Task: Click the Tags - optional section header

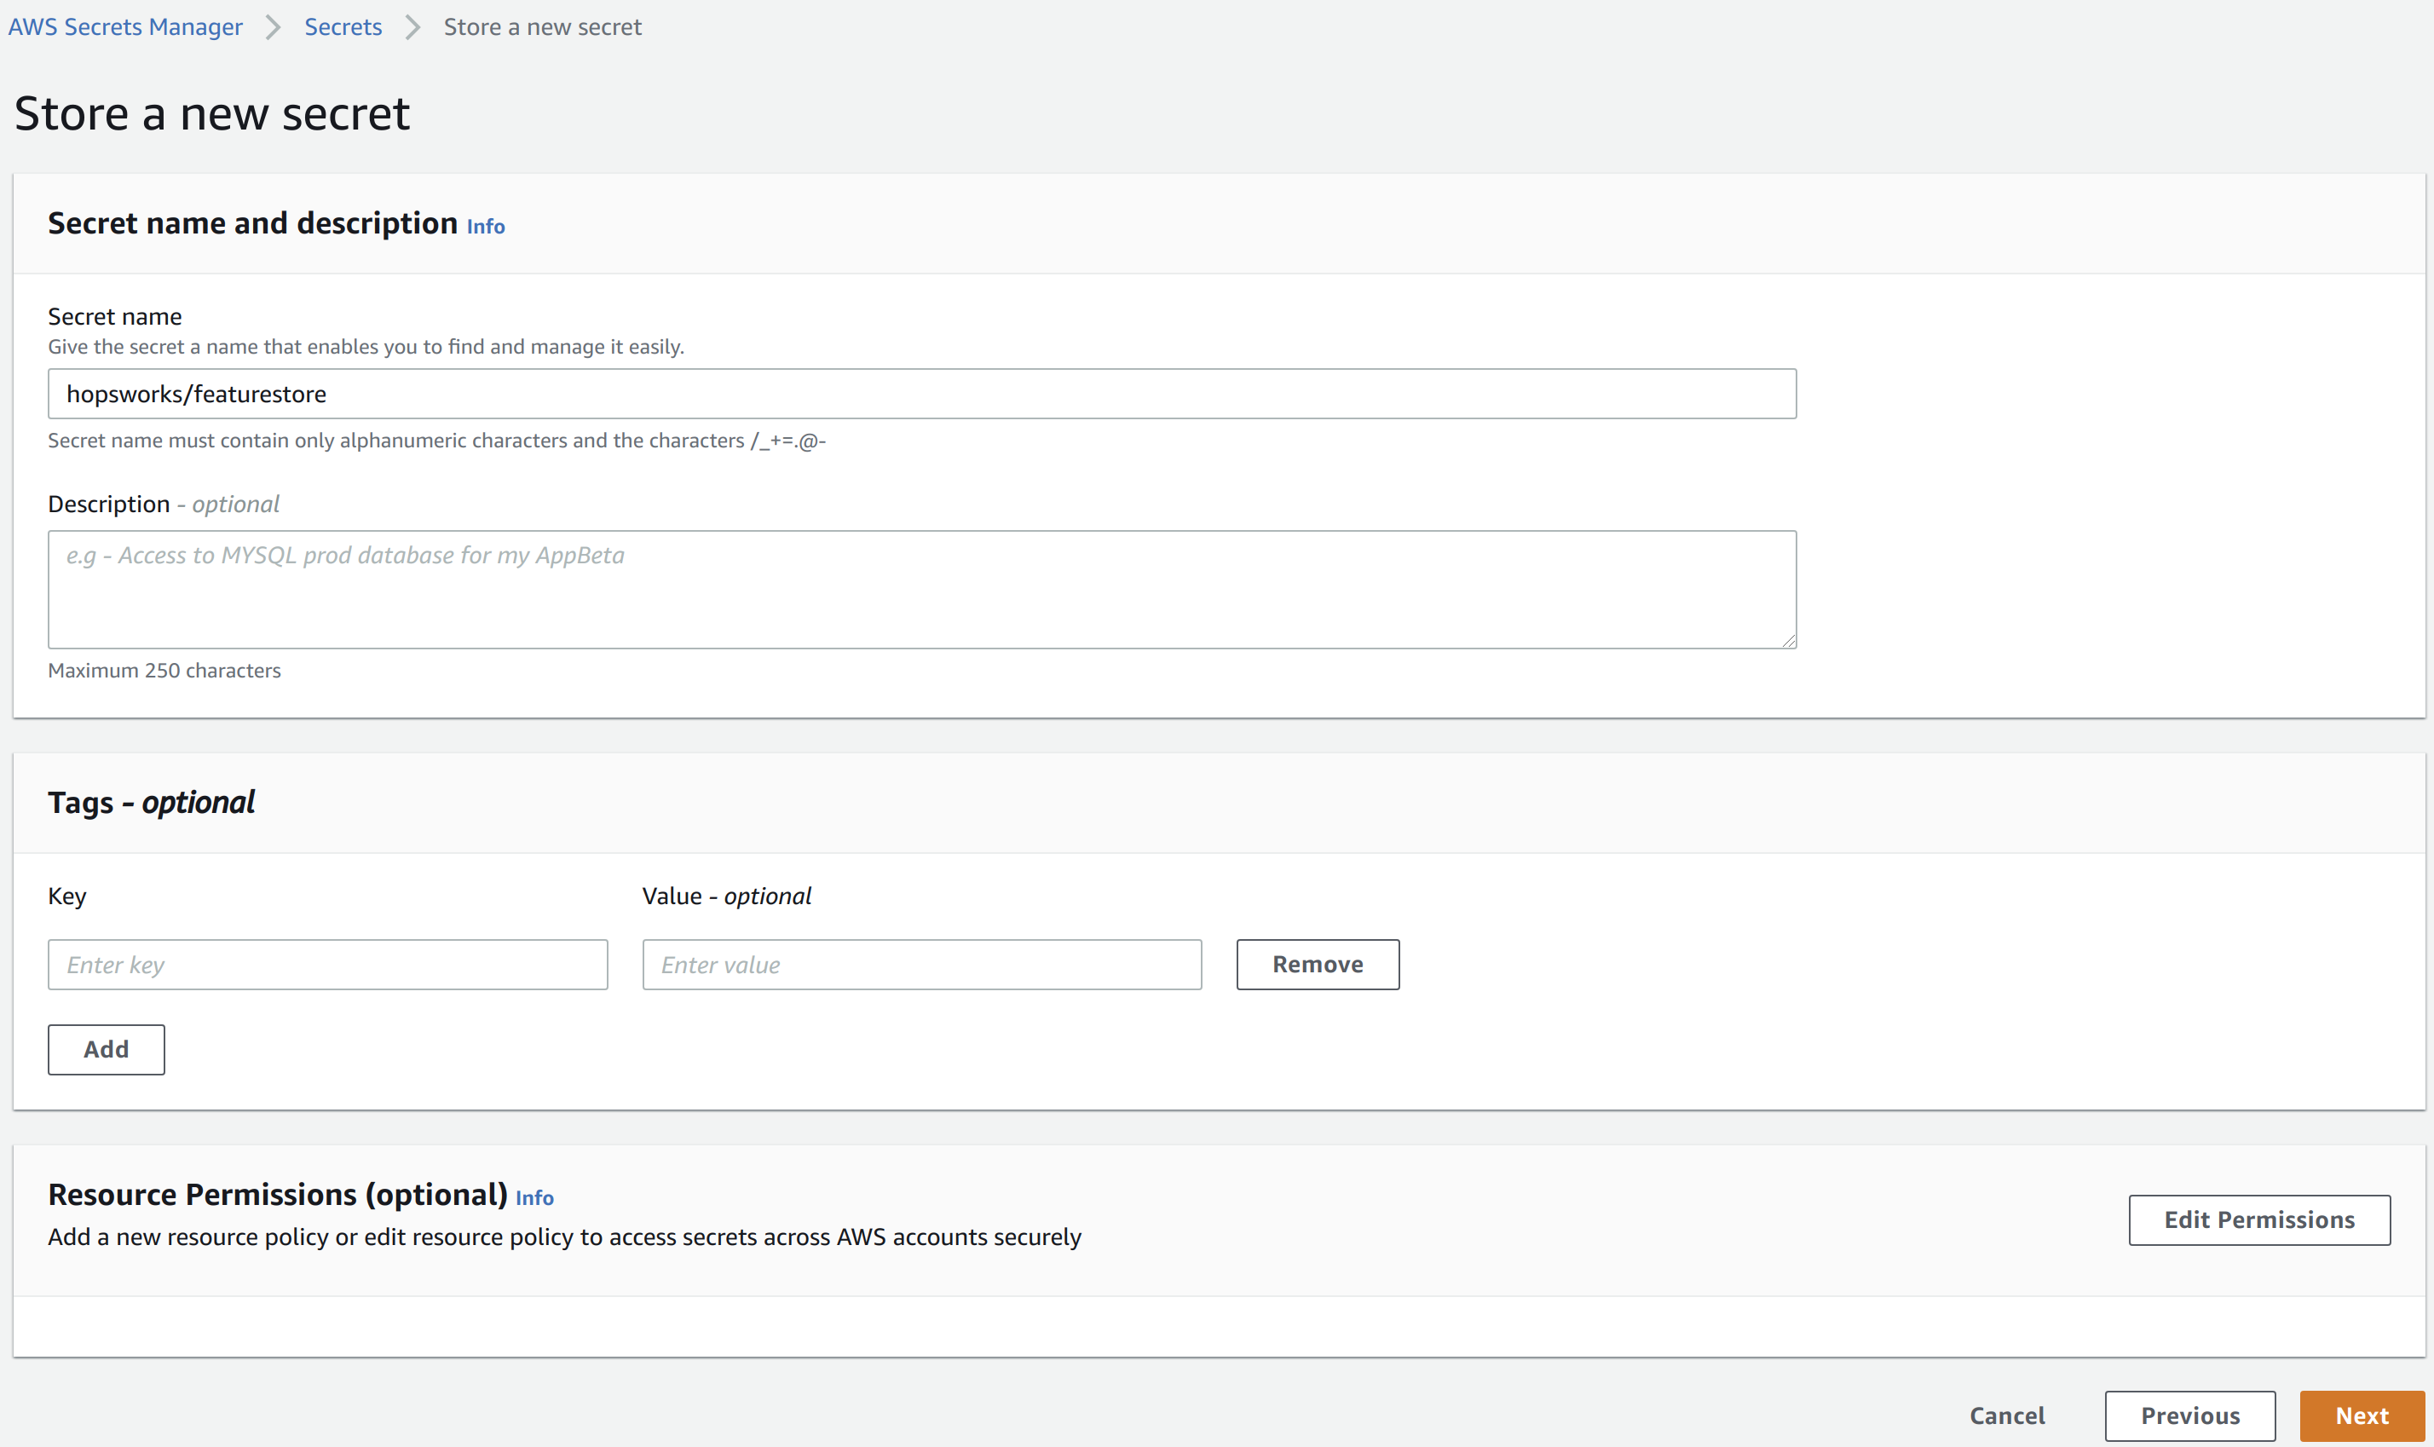Action: tap(151, 802)
